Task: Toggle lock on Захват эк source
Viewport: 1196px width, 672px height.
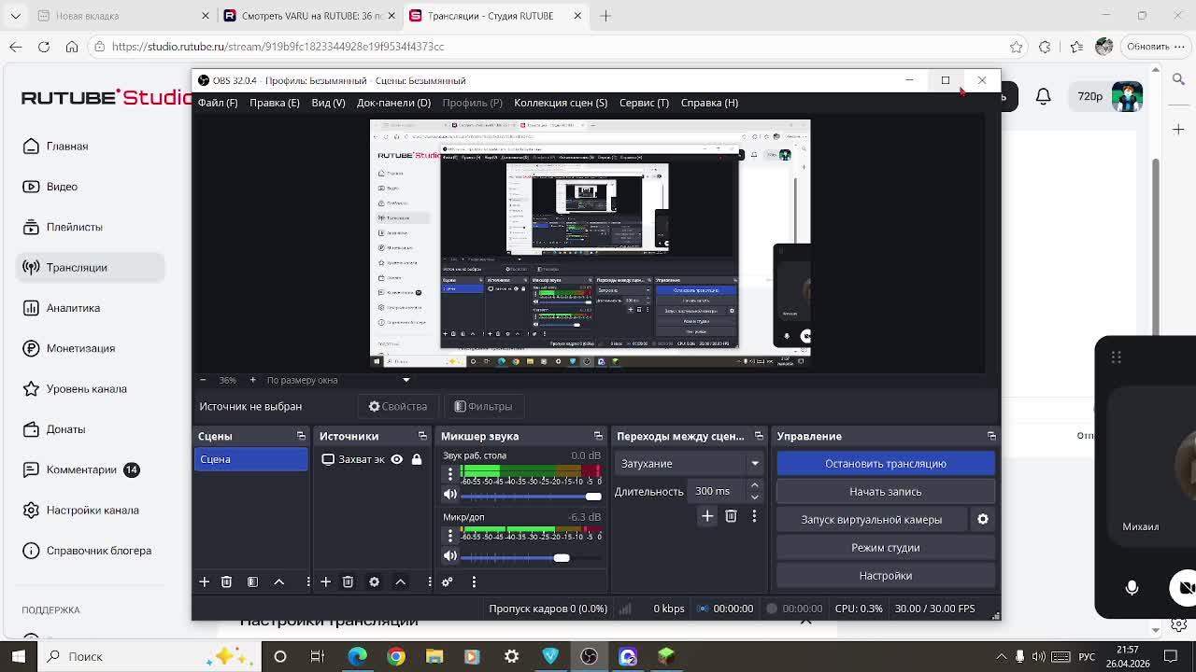Action: click(x=417, y=459)
